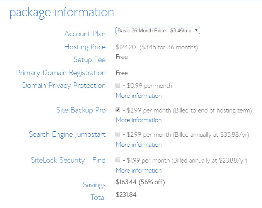Open the Account Plan dropdown
Image resolution: width=262 pixels, height=208 pixels.
point(158,31)
